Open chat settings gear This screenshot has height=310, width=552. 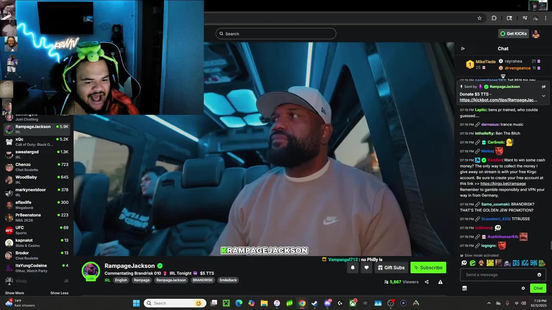point(523,288)
